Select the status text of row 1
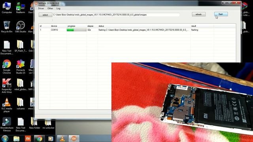The width and height of the screenshot is (253, 142). click(x=143, y=30)
